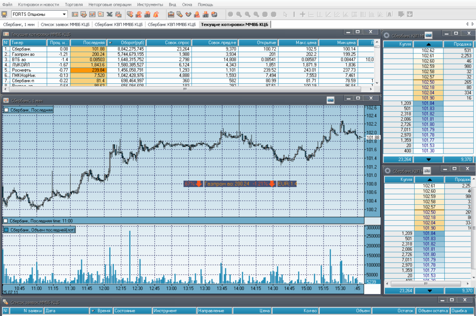Click the table-with-handshake toolbar icon
Screen dimensions: 476x316
[84, 14]
